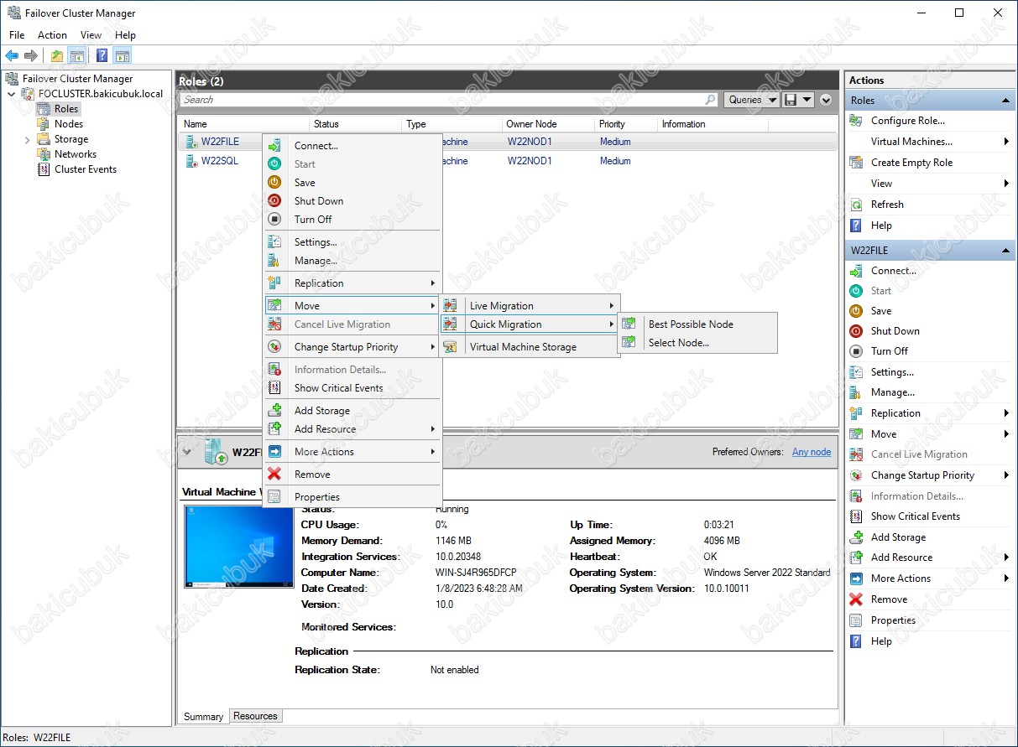Select Roles in the cluster tree
The width and height of the screenshot is (1018, 747).
66,109
